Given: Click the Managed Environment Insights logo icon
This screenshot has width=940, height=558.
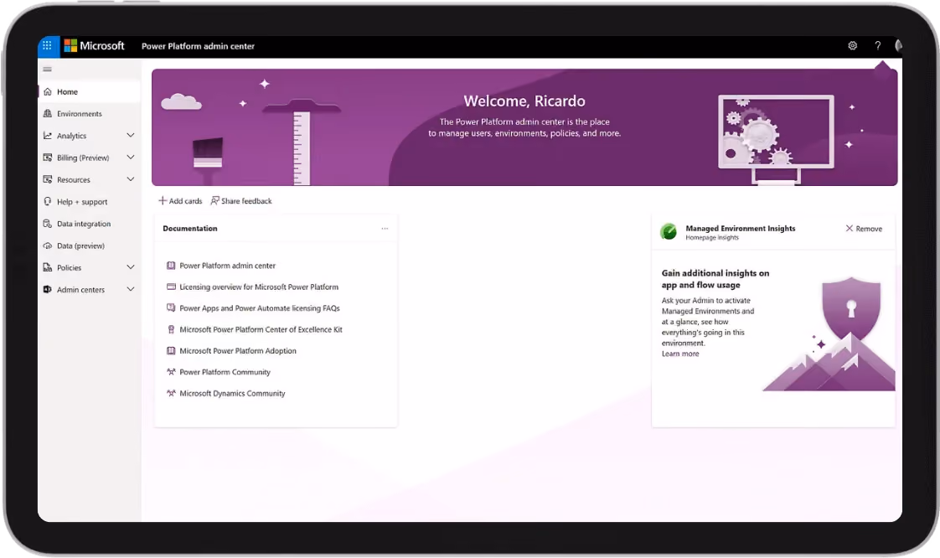Looking at the screenshot, I should point(669,231).
